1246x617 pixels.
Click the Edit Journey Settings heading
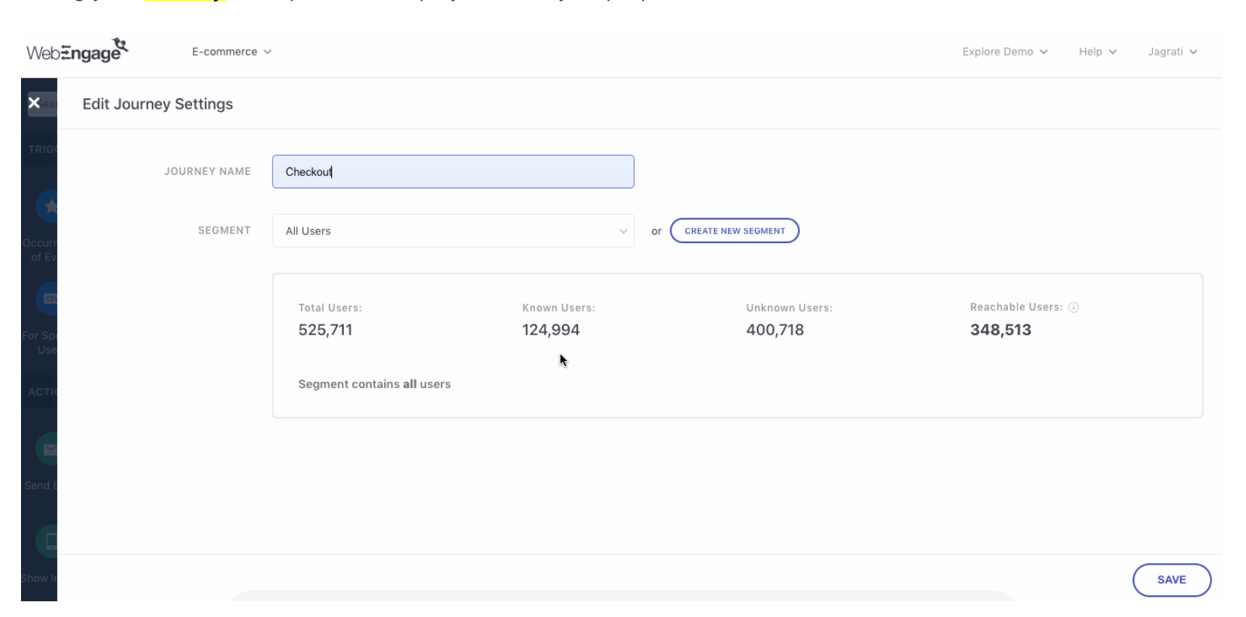pyautogui.click(x=158, y=104)
